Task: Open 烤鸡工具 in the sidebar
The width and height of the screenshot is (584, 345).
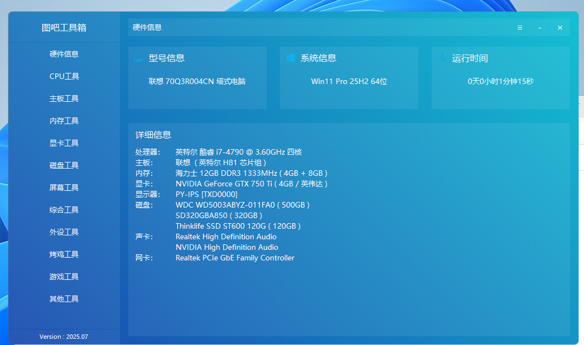Action: point(64,254)
